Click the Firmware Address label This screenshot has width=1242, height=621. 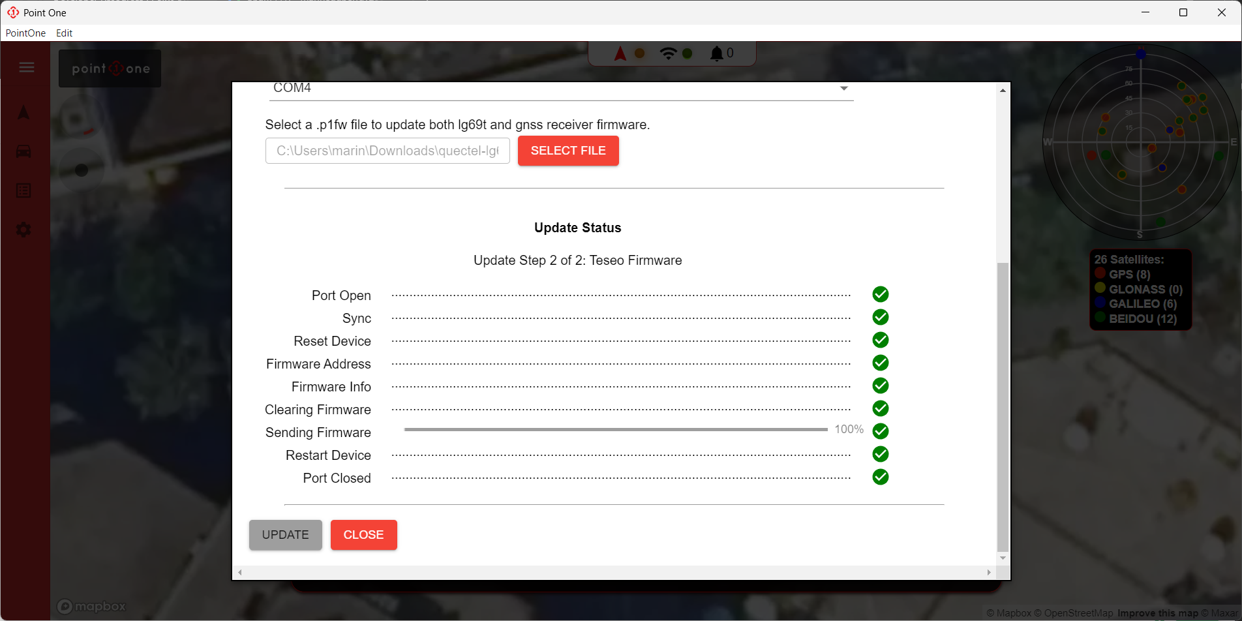click(x=318, y=364)
